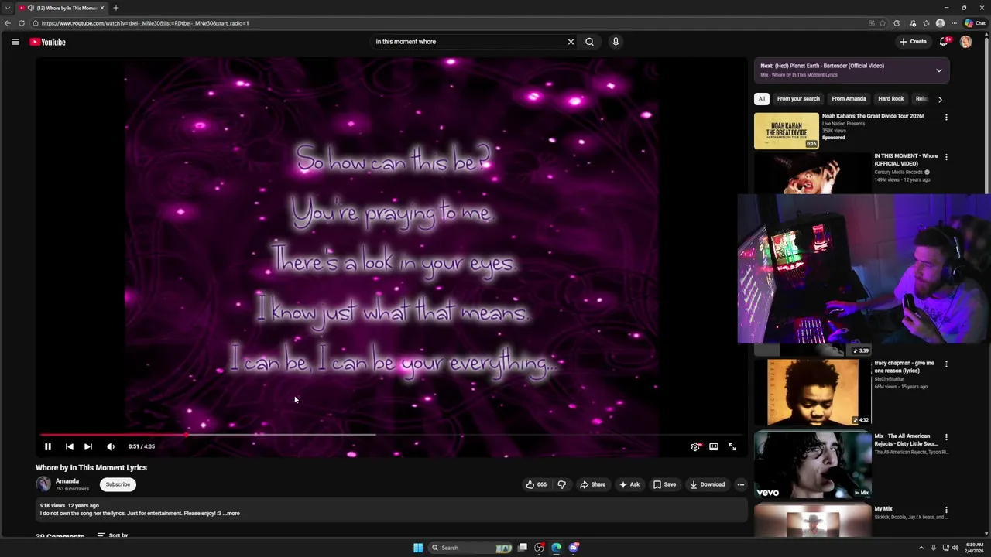Image resolution: width=991 pixels, height=557 pixels.
Task: Switch to theater mode
Action: pos(714,446)
